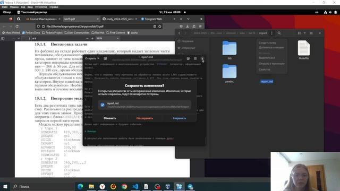Open GNOME Обзор activities
This screenshot has height=191, width=340.
tap(7, 12)
